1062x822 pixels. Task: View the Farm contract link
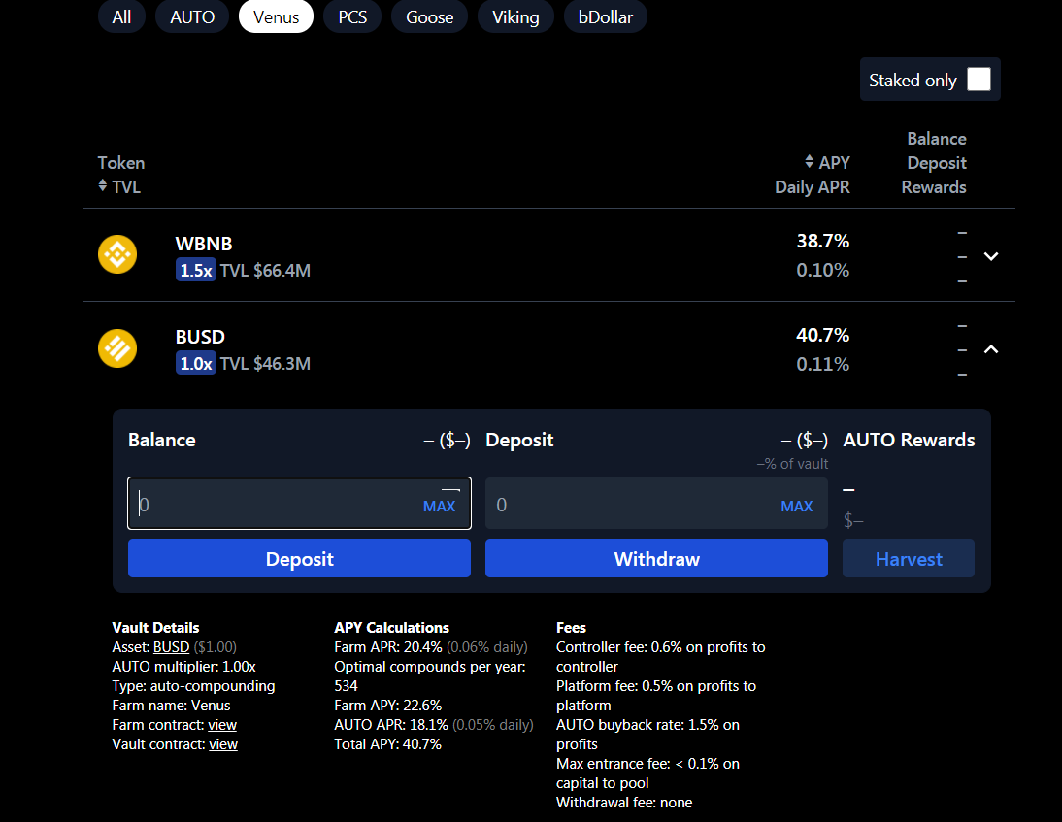pos(222,725)
